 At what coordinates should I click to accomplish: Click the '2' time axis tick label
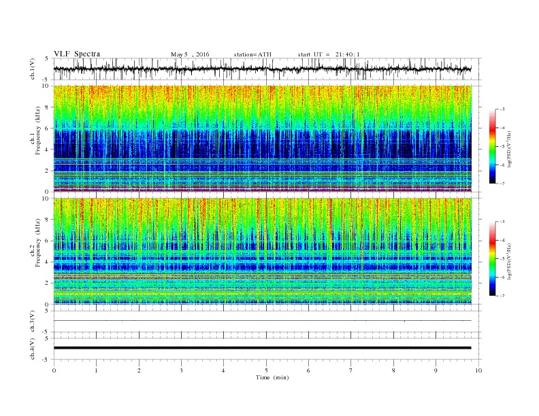139,370
